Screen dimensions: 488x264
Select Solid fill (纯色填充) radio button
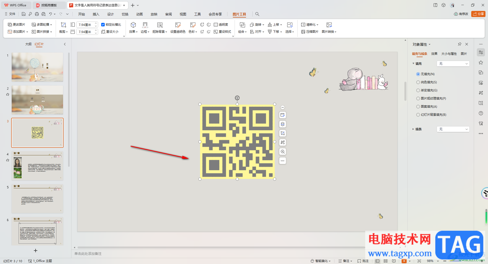click(x=418, y=82)
